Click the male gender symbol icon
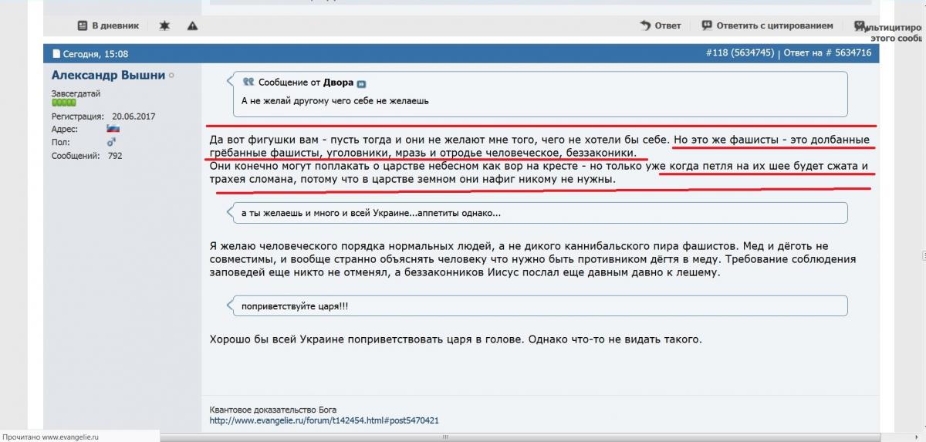The height and width of the screenshot is (442, 926). 111,143
